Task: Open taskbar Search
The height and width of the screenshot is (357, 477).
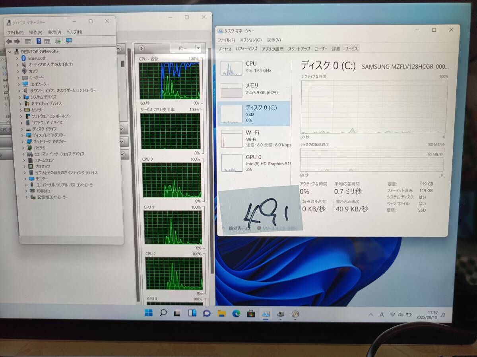Action: coord(163,313)
